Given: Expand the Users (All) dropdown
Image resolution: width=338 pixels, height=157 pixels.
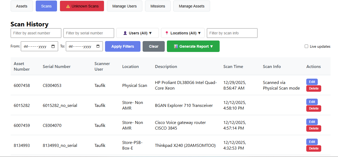Looking at the screenshot, I should 138,33.
